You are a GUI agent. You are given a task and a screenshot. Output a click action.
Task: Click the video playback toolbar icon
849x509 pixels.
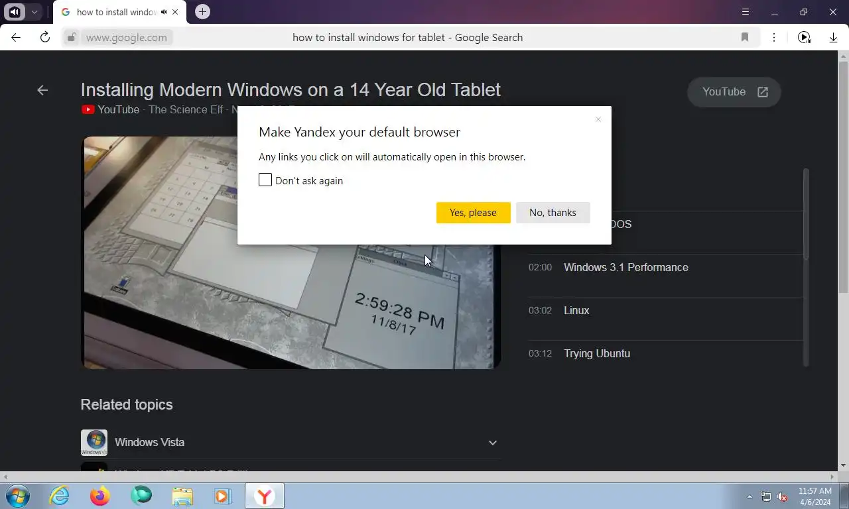804,37
